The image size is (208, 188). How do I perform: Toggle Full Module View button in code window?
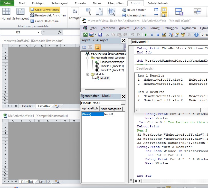click(x=135, y=181)
